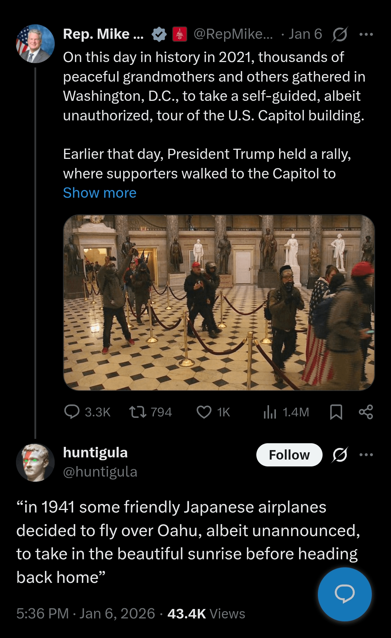391x638 pixels.
Task: Like Rep. Mike's post with the heart
Action: coord(204,412)
